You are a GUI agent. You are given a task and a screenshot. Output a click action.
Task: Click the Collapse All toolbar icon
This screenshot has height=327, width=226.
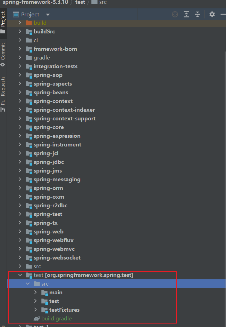(198, 14)
